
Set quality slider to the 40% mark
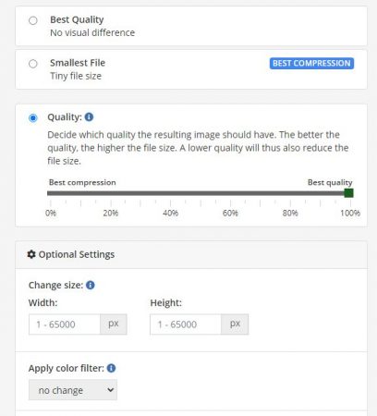click(x=170, y=193)
